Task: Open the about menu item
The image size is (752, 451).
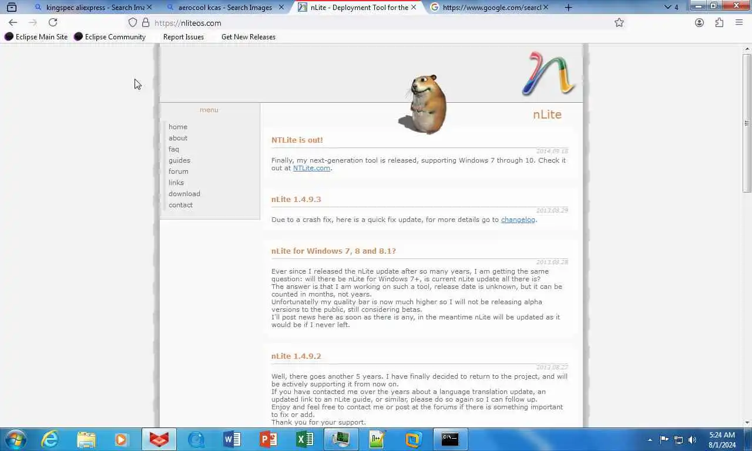Action: 178,138
